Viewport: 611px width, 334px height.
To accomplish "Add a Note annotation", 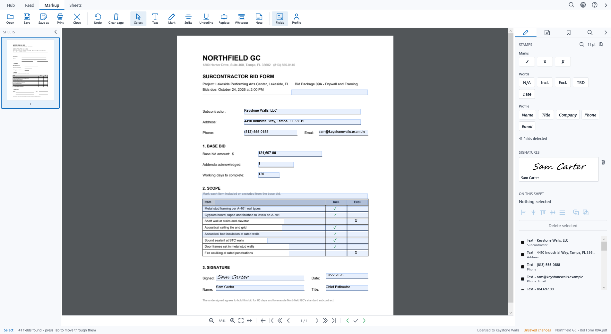I will 259,19.
